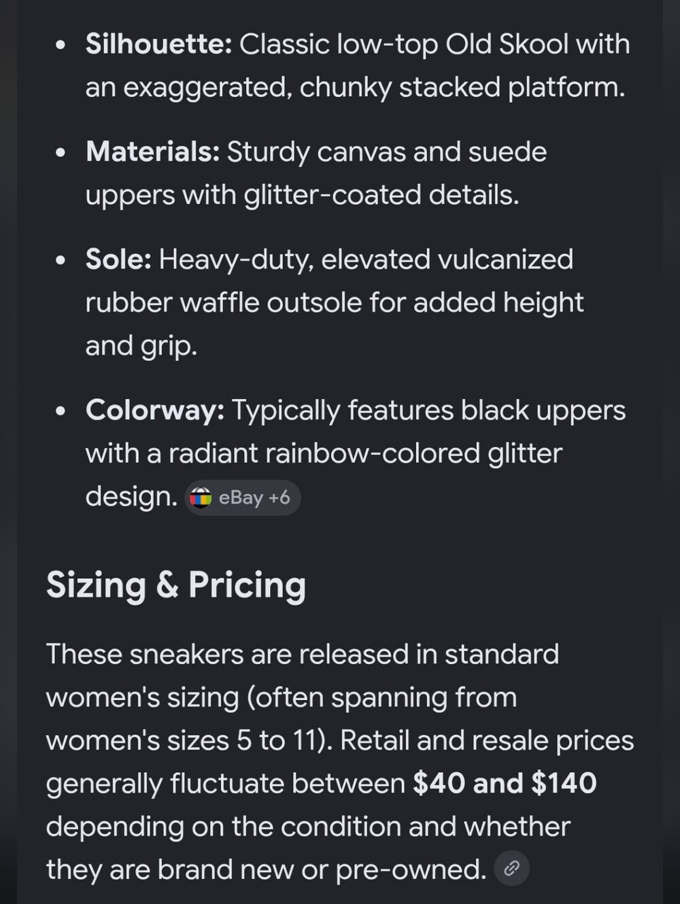
Task: Click the bold "Sole:" label
Action: (118, 260)
